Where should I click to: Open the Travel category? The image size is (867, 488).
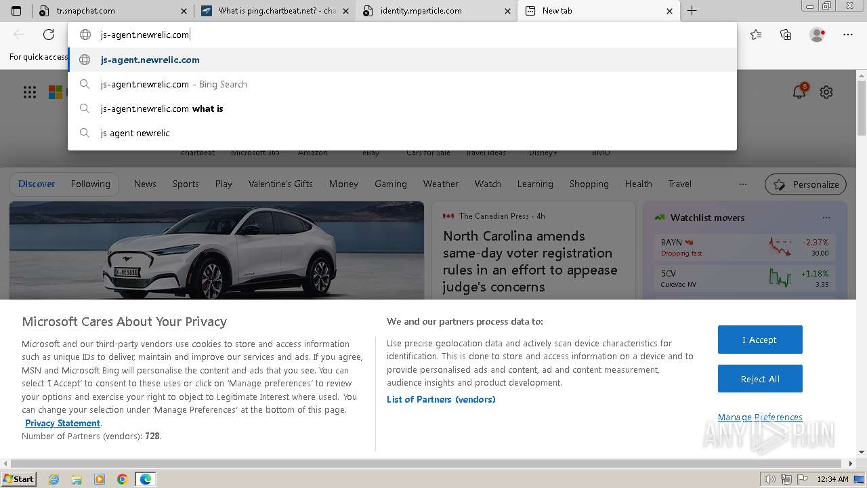click(680, 184)
